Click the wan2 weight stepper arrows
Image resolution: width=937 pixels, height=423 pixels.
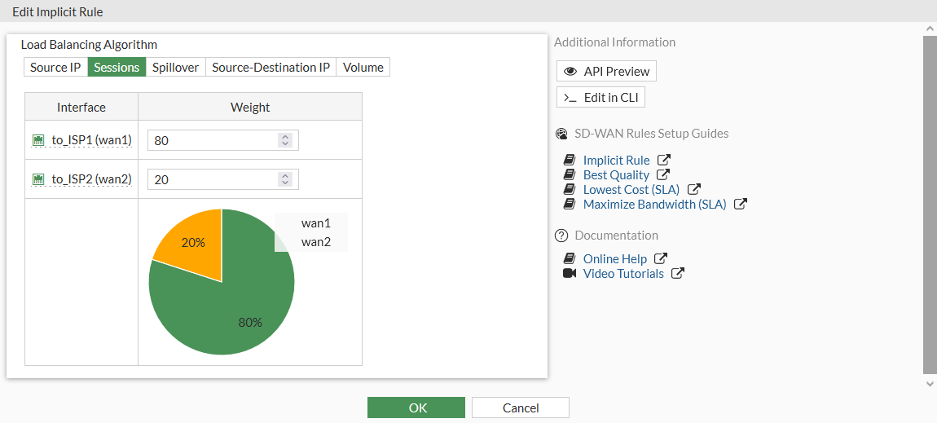285,179
